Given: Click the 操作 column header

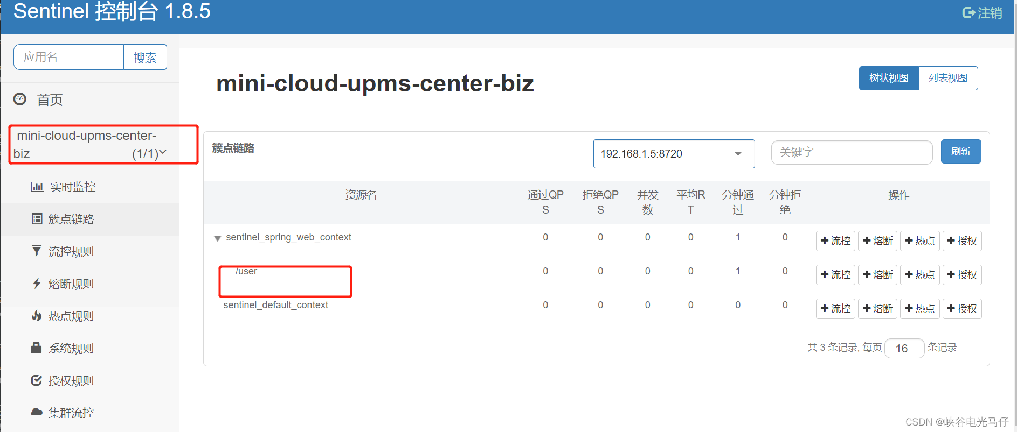Looking at the screenshot, I should tap(899, 195).
